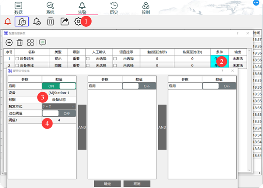Open alarm settings gear icon
Image resolution: width=263 pixels, height=188 pixels.
(78, 22)
